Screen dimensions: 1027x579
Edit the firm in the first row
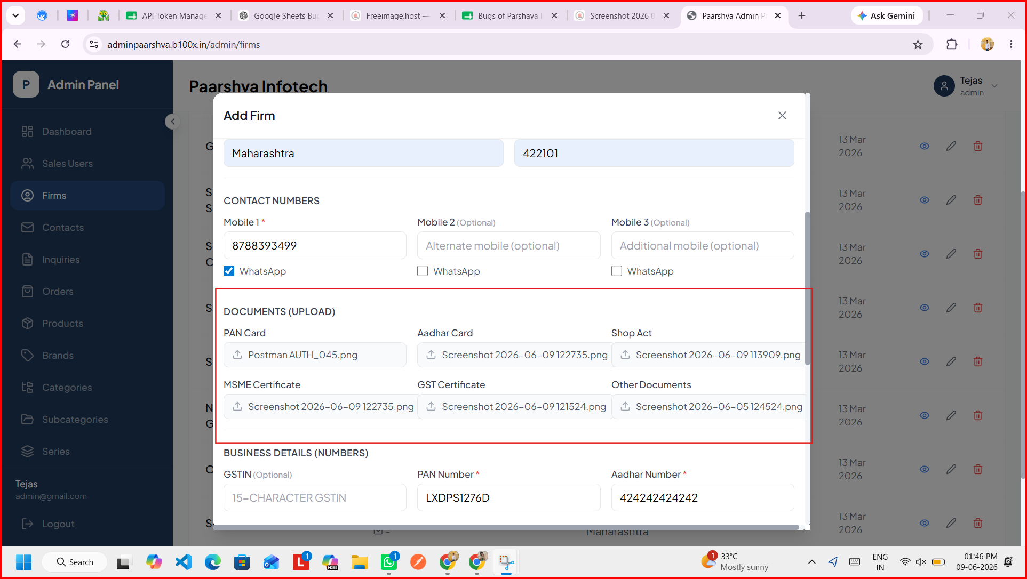[x=951, y=146]
